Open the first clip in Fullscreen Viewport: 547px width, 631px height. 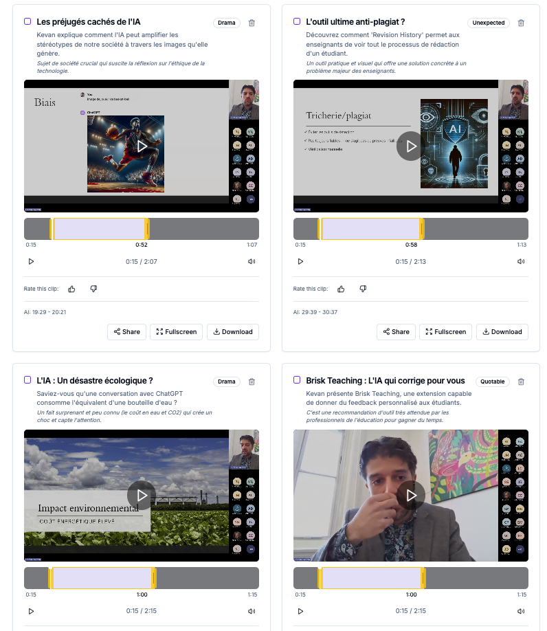tap(176, 331)
